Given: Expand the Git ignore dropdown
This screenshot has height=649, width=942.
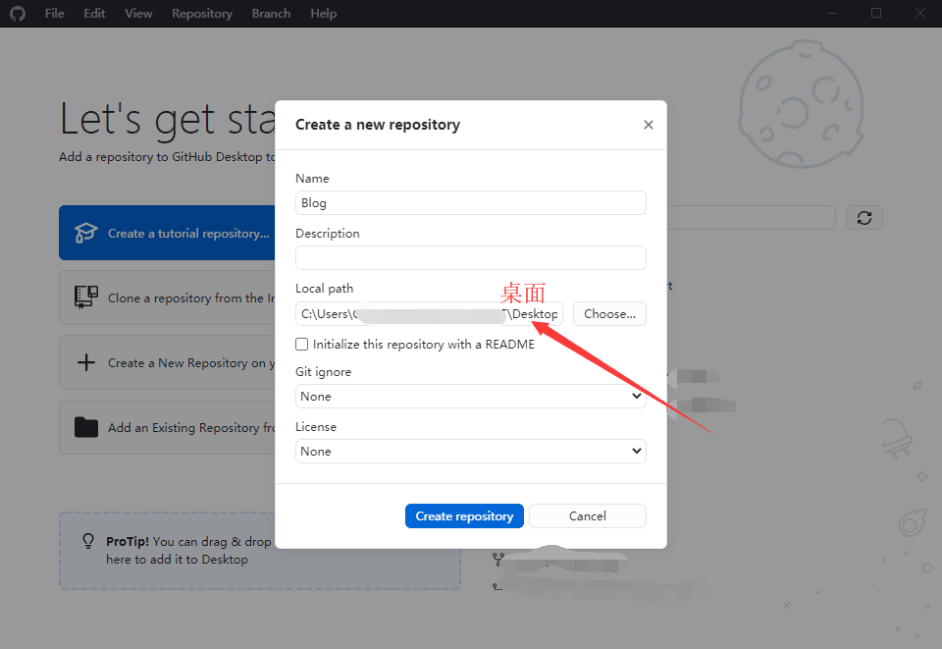Looking at the screenshot, I should [470, 396].
